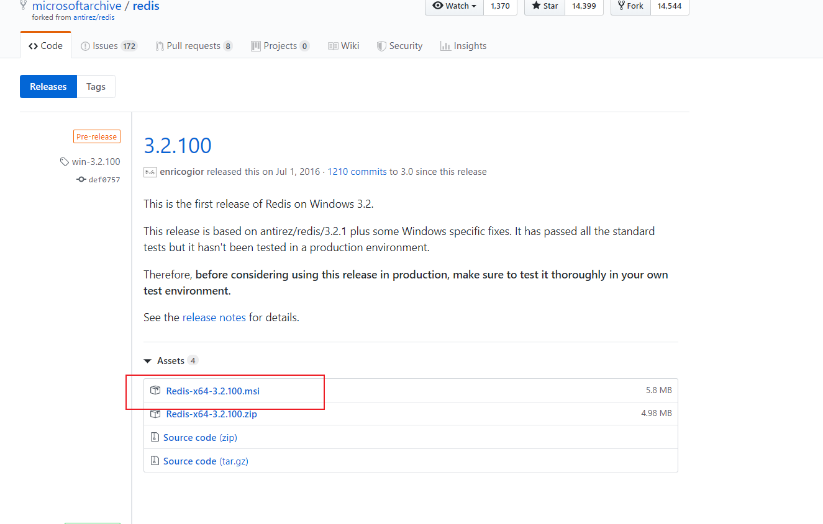Viewport: 823px width, 524px height.
Task: Click the Issues counter 172
Action: pos(129,46)
